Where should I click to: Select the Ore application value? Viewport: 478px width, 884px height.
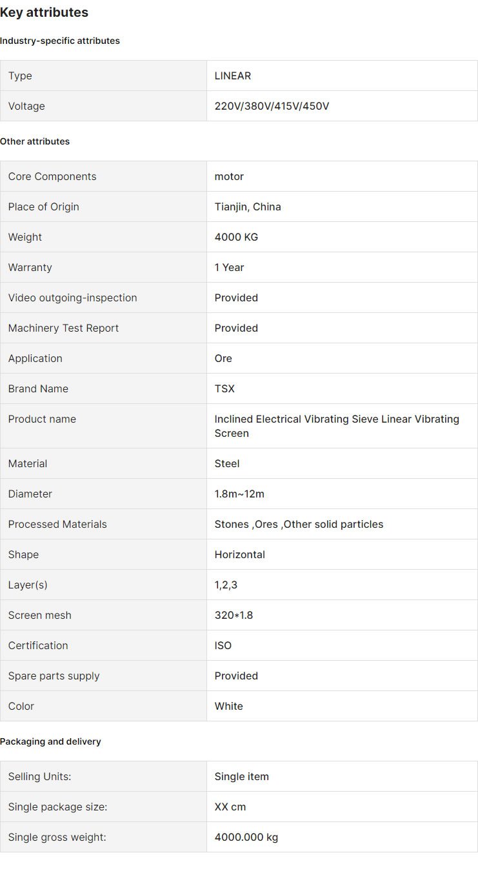coord(223,358)
